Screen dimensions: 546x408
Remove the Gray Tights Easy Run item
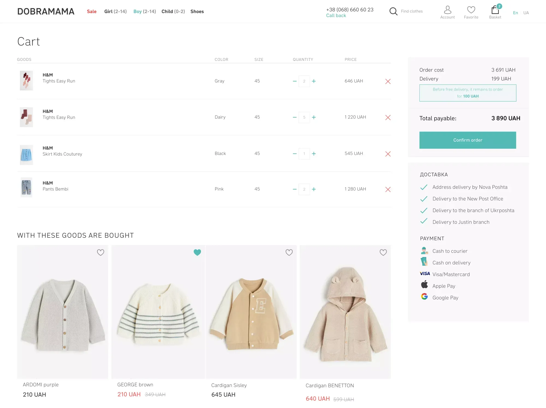(388, 81)
